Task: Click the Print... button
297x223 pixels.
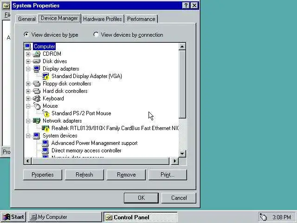Action: pyautogui.click(x=168, y=175)
